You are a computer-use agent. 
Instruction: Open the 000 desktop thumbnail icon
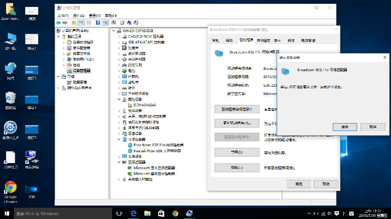pyautogui.click(x=32, y=192)
